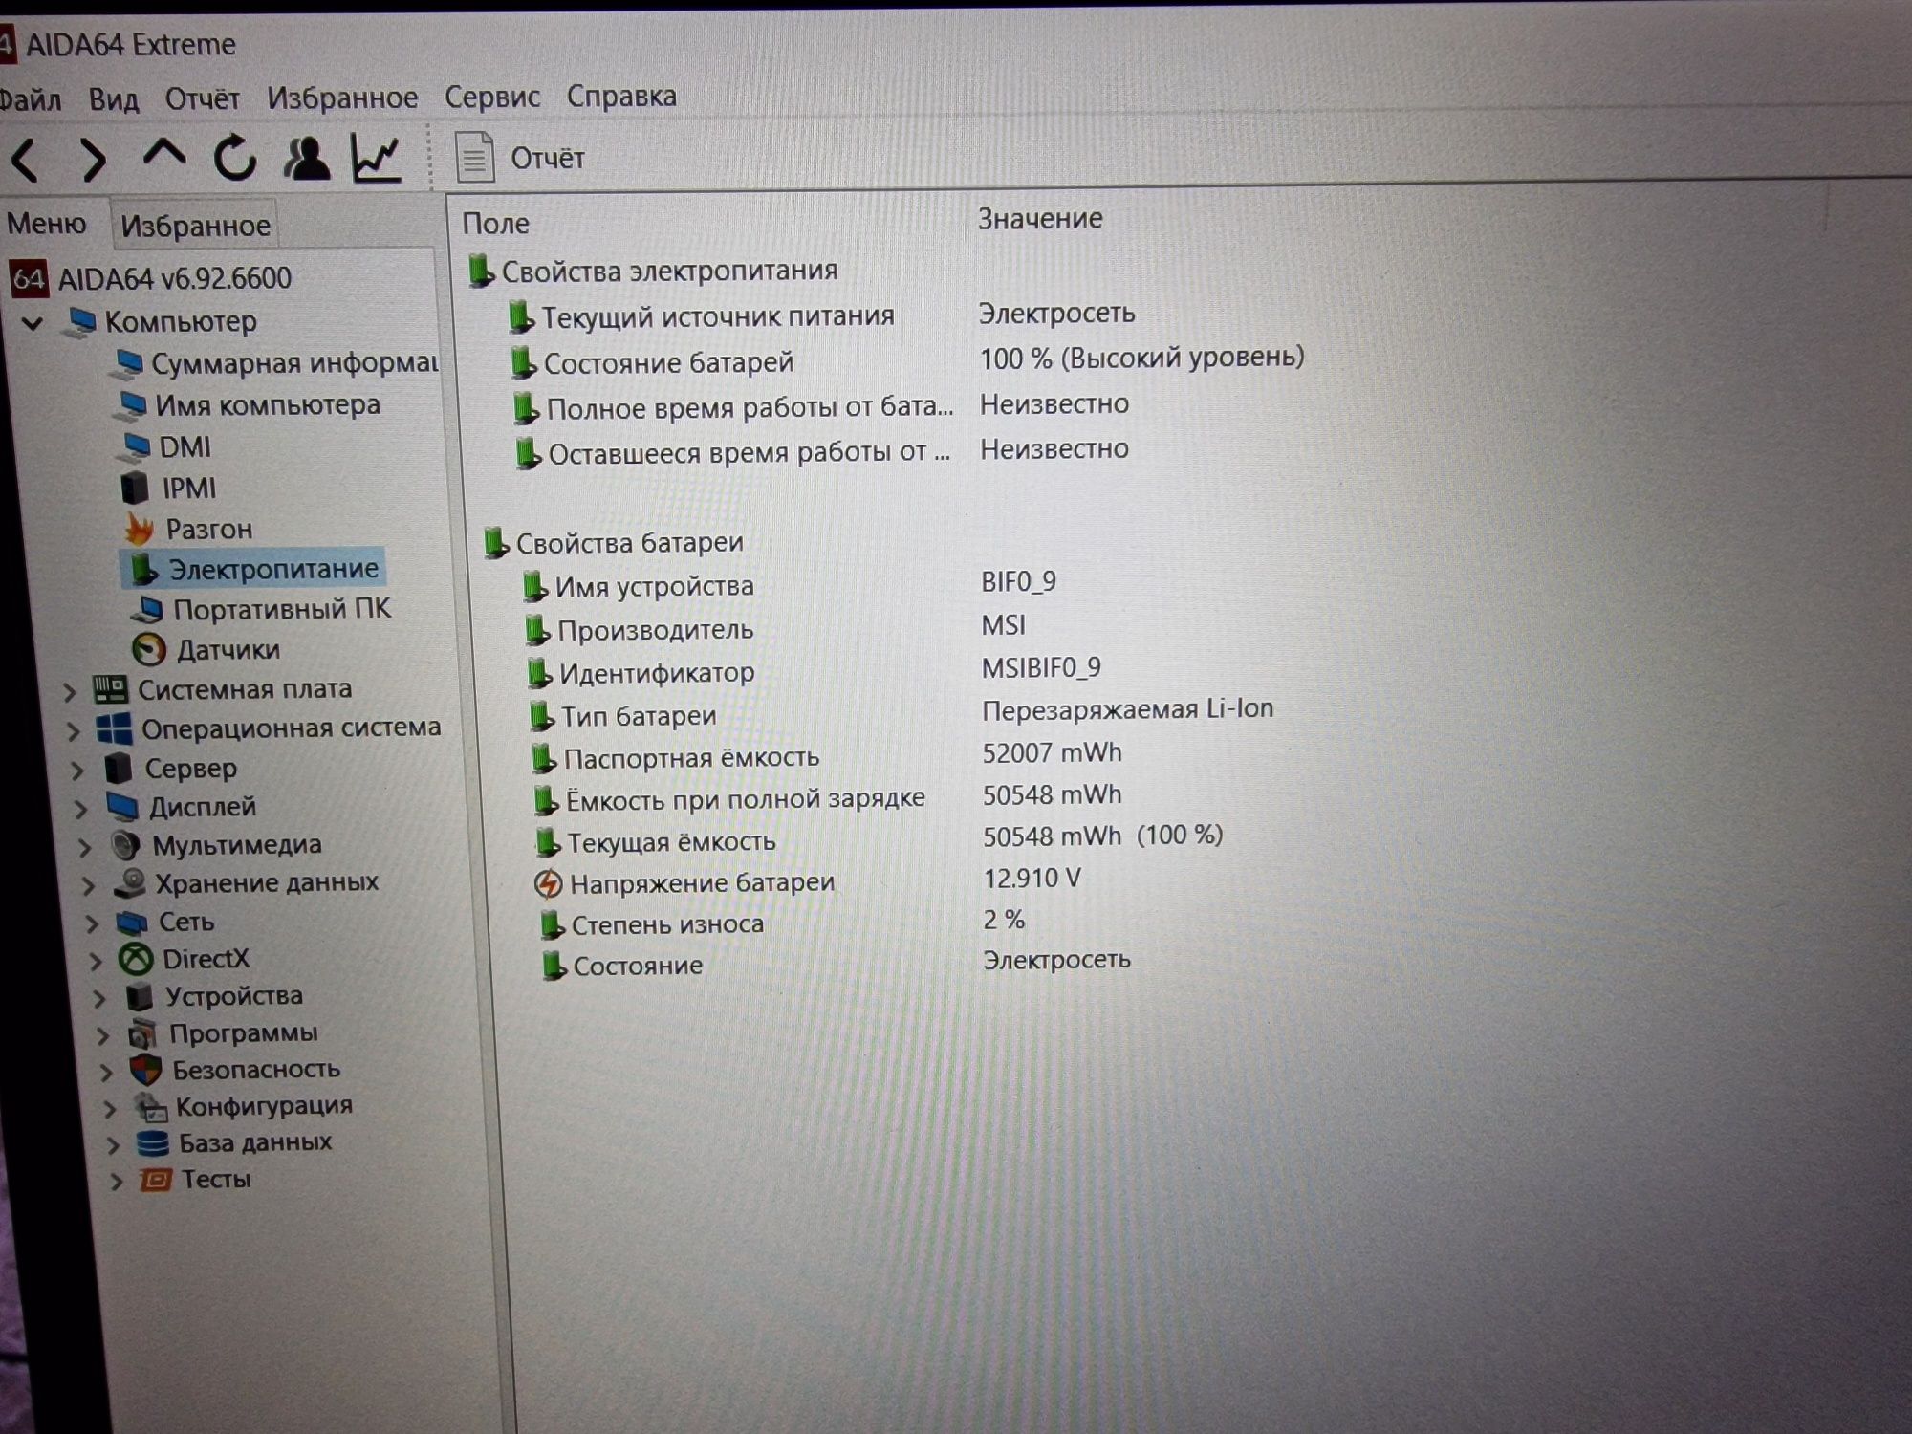Open the graph chart toolbar icon

[x=376, y=158]
